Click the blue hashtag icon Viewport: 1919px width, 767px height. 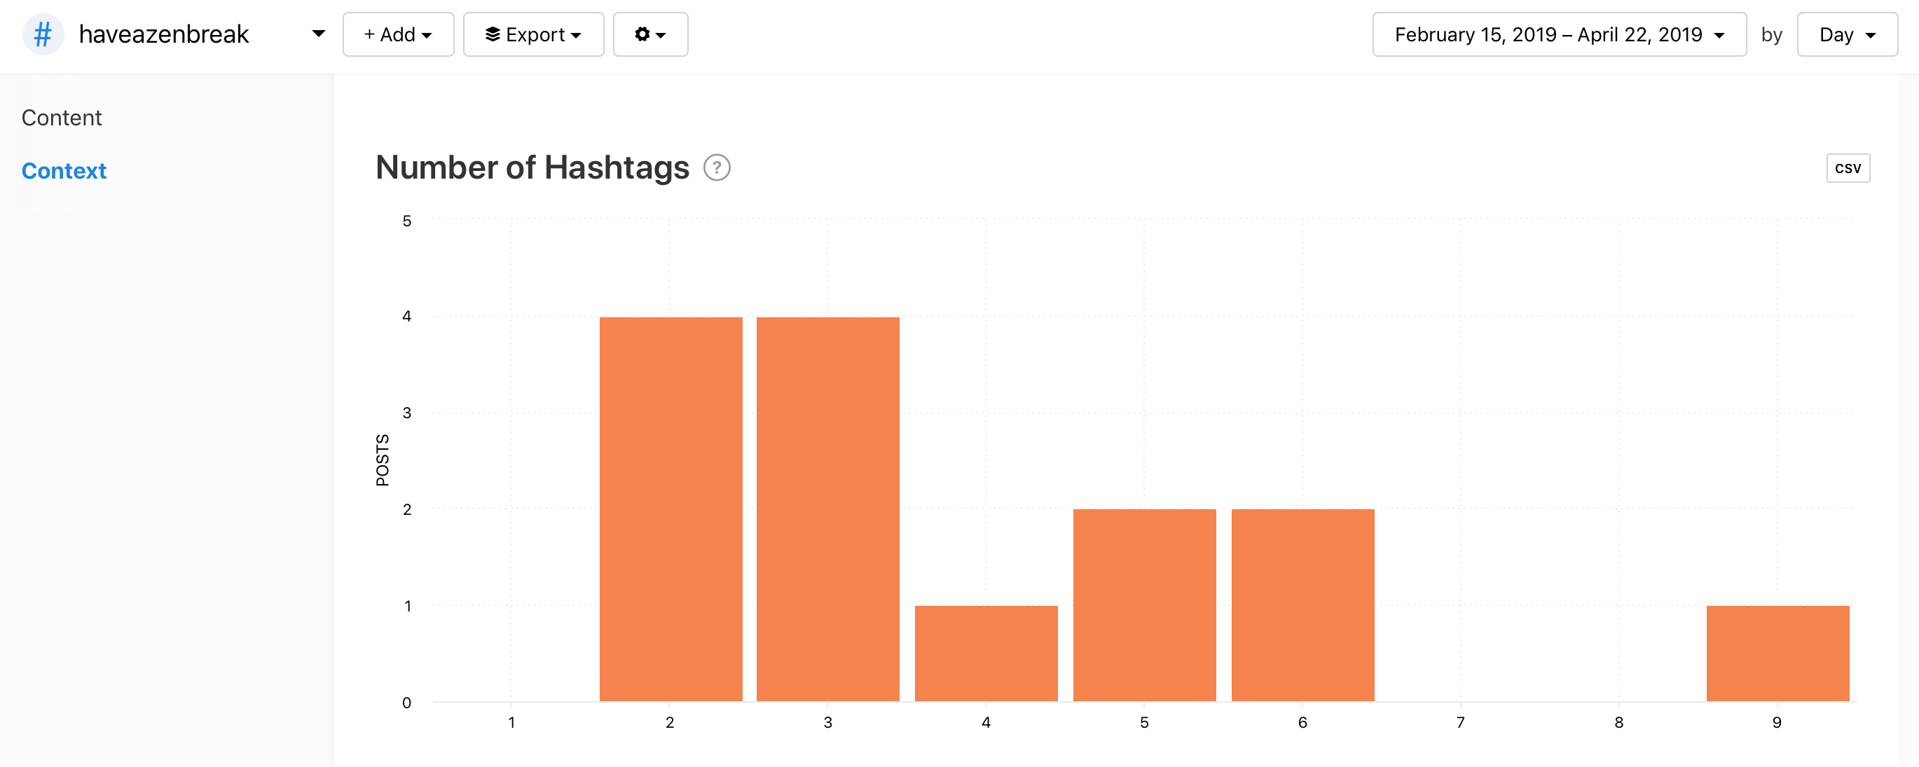43,34
